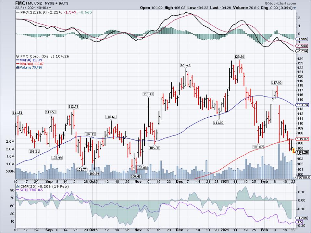Click the area icon before CMF(20) legend
This screenshot has height=233, width=311.
(18, 186)
